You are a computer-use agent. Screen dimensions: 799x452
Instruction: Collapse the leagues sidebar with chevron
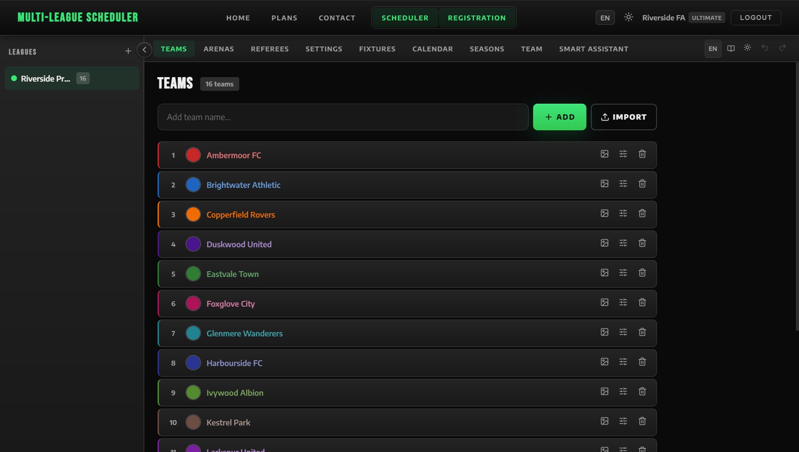pyautogui.click(x=144, y=50)
